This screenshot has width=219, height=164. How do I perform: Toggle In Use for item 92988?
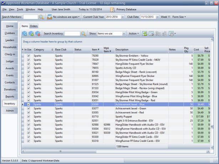pyautogui.click(x=29, y=125)
